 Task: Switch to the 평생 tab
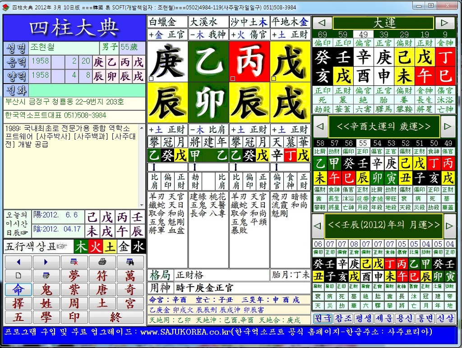point(364,318)
